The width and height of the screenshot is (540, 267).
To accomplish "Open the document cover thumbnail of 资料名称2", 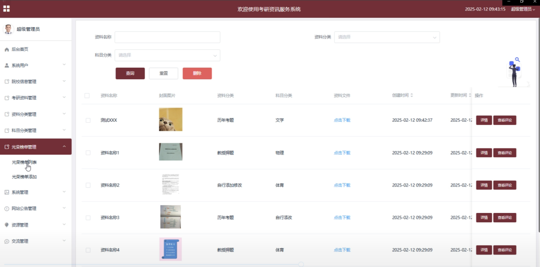I will point(170,184).
